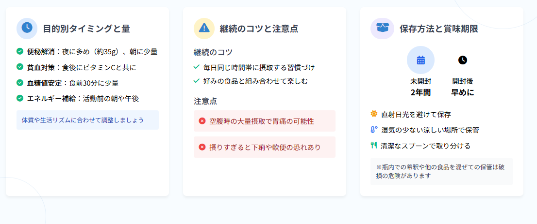
Task: Click the green check circle beside 血糖値安定
Action: [20, 83]
